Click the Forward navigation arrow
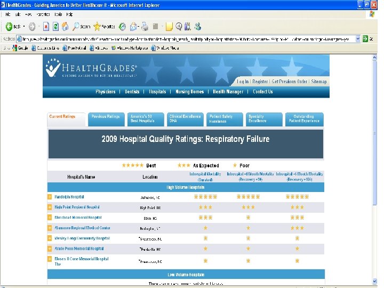 32,26
